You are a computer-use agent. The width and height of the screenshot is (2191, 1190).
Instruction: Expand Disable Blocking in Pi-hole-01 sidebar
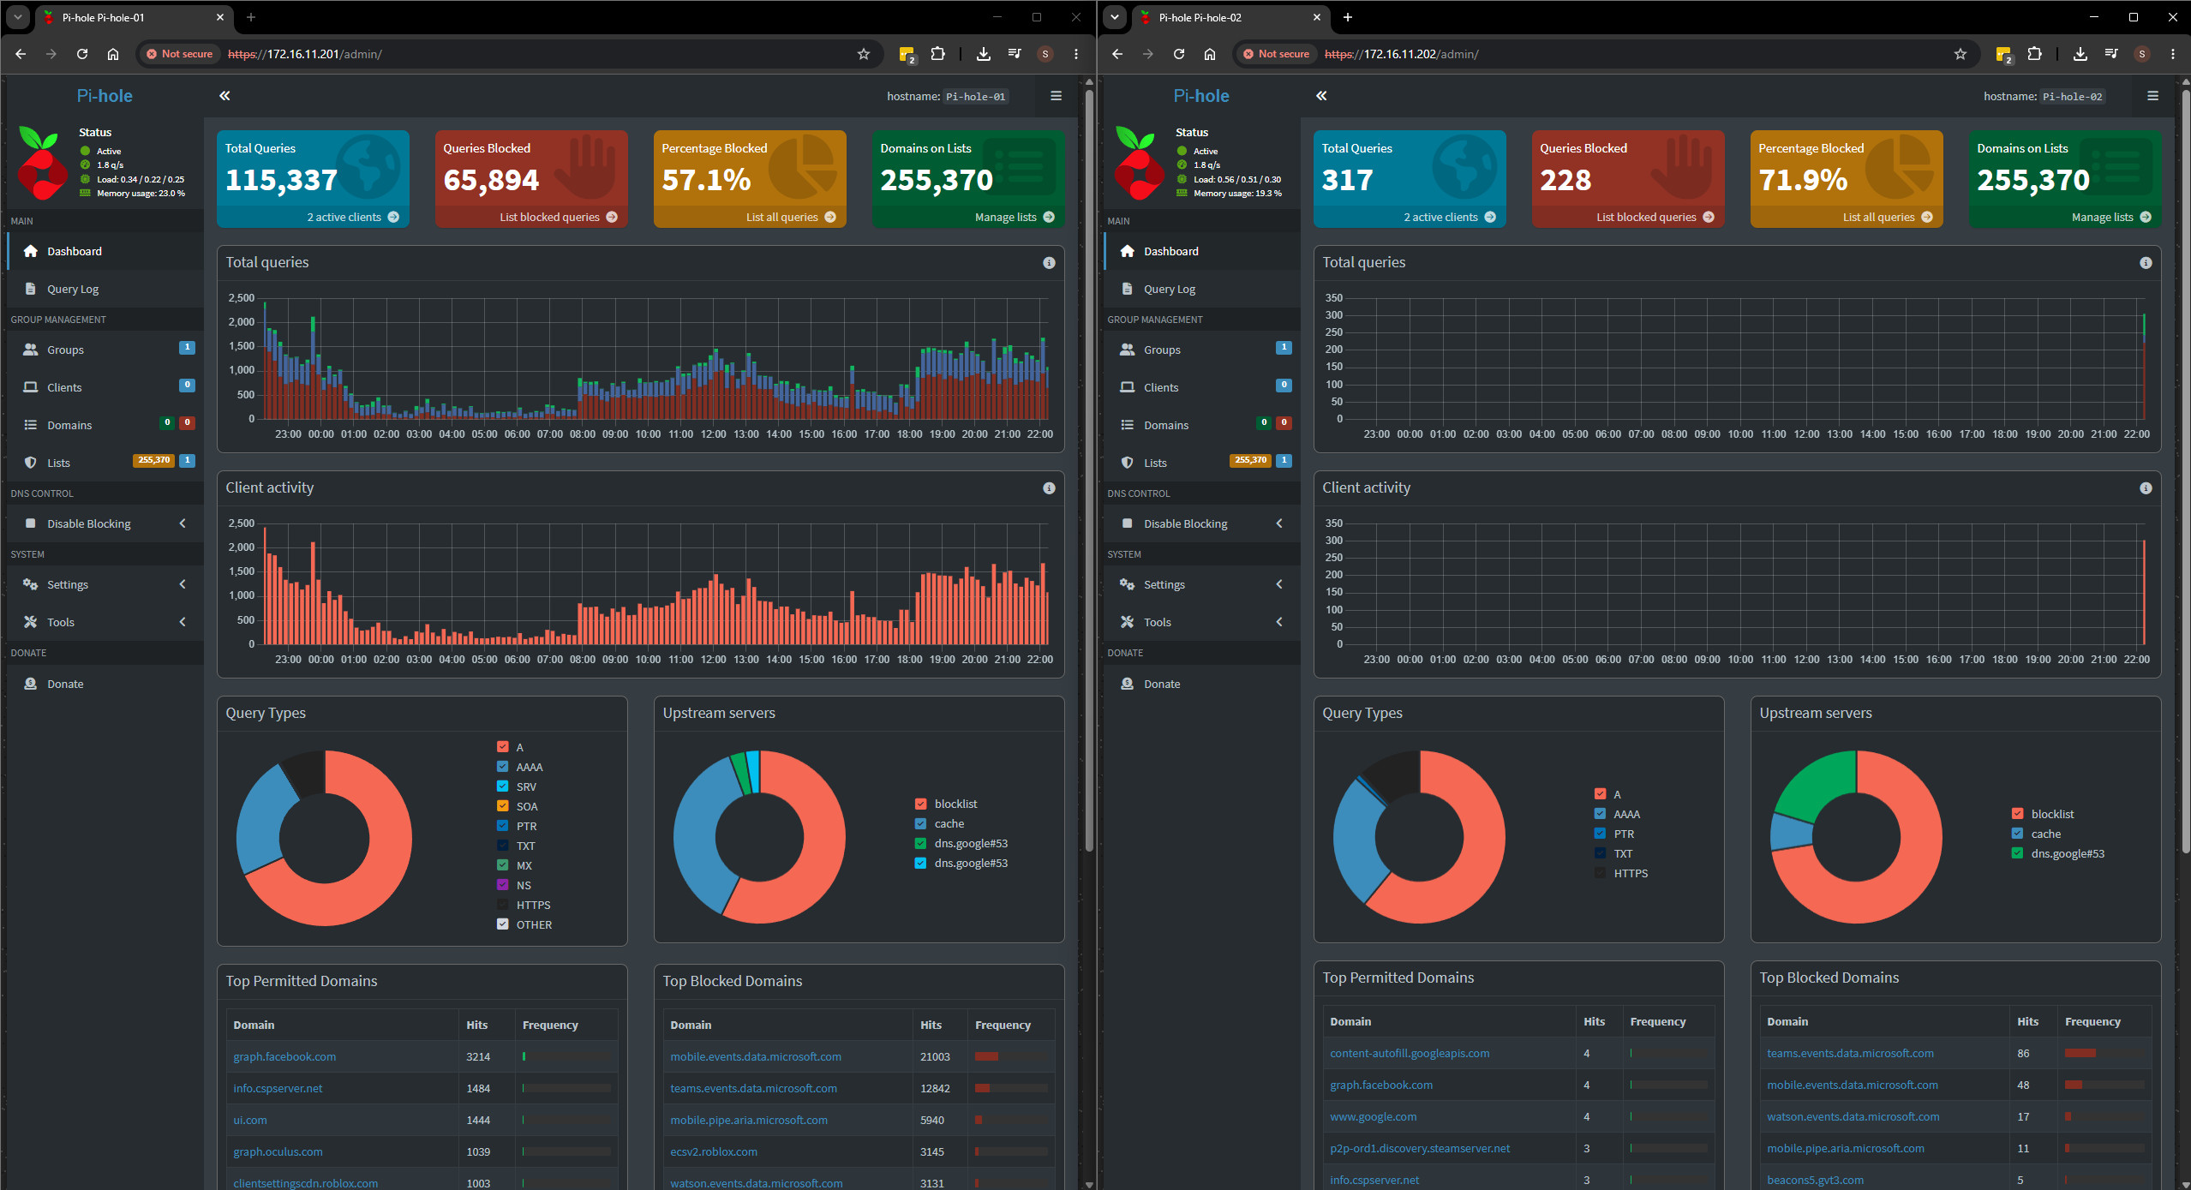(x=105, y=523)
